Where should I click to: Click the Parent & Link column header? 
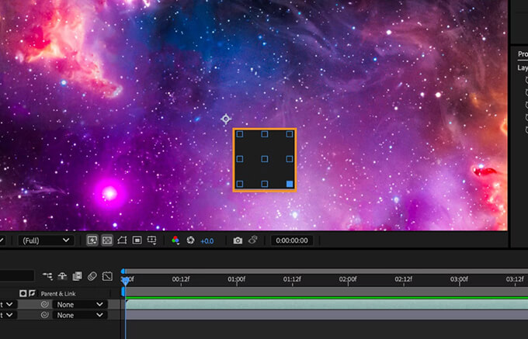(58, 293)
